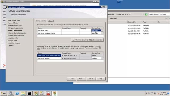Click the Help button
The height and width of the screenshot is (96, 170).
[101, 79]
